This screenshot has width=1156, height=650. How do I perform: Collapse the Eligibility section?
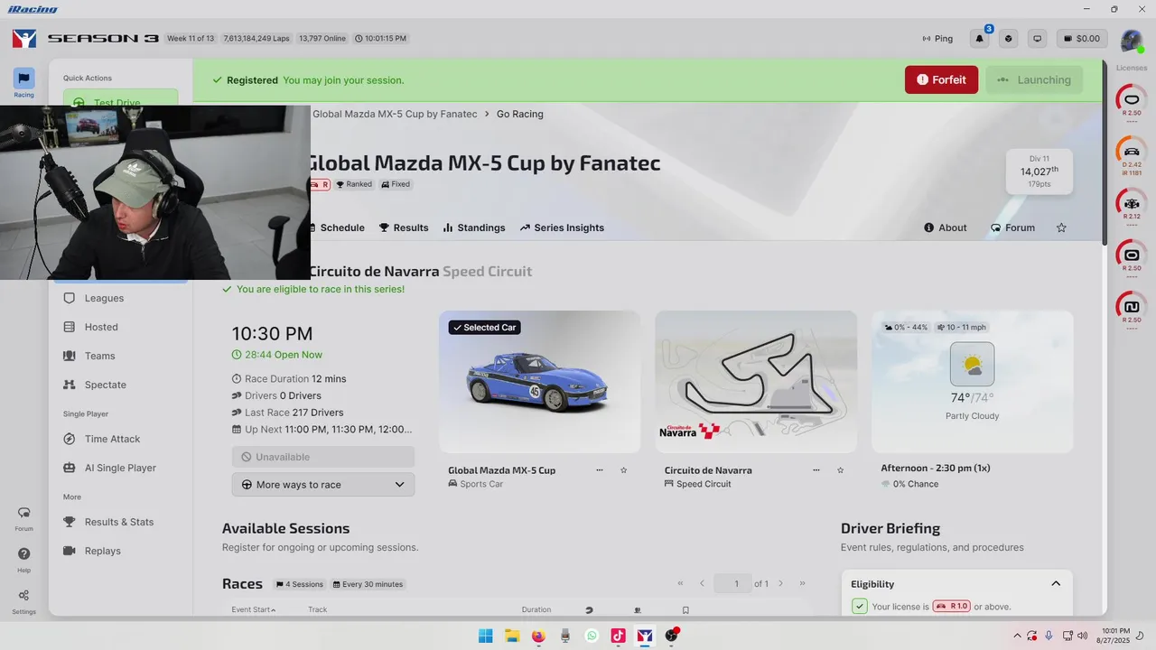coord(1056,584)
